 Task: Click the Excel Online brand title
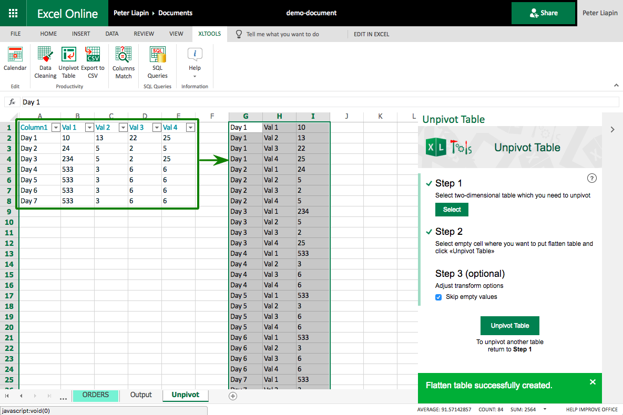pyautogui.click(x=67, y=14)
